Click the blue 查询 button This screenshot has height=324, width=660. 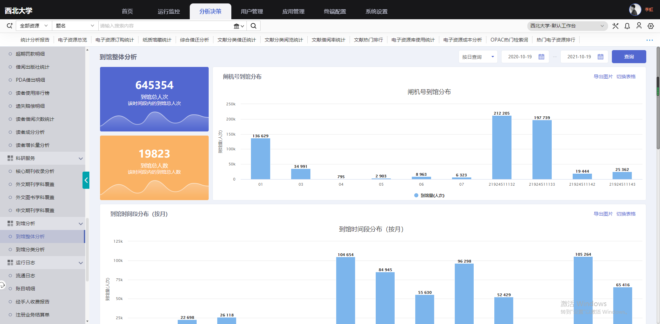click(629, 57)
